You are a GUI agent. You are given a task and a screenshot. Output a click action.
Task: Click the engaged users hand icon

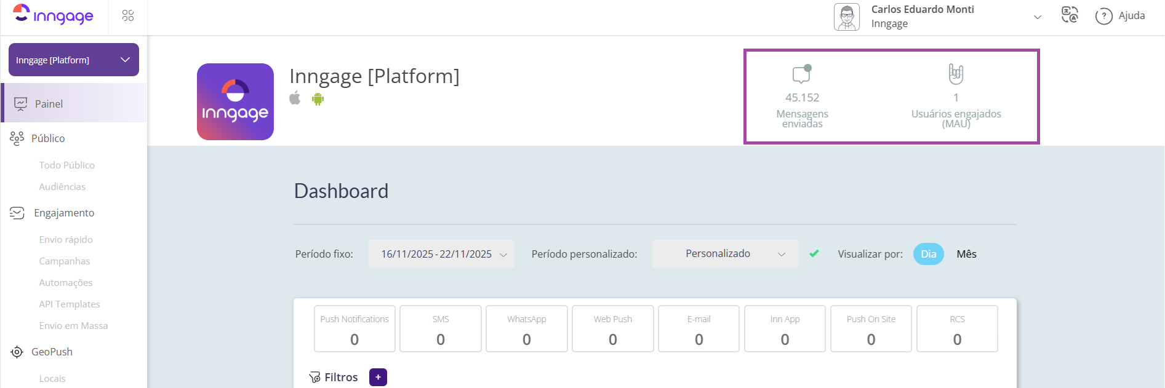(x=956, y=74)
